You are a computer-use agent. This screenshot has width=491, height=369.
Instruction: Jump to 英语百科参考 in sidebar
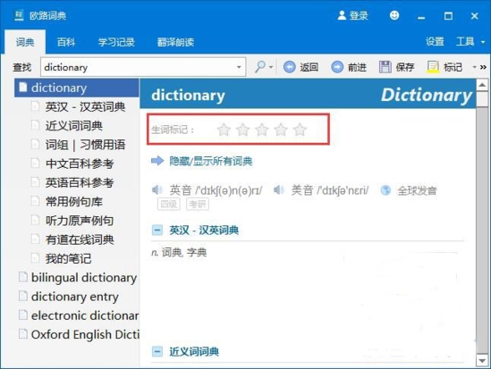80,182
